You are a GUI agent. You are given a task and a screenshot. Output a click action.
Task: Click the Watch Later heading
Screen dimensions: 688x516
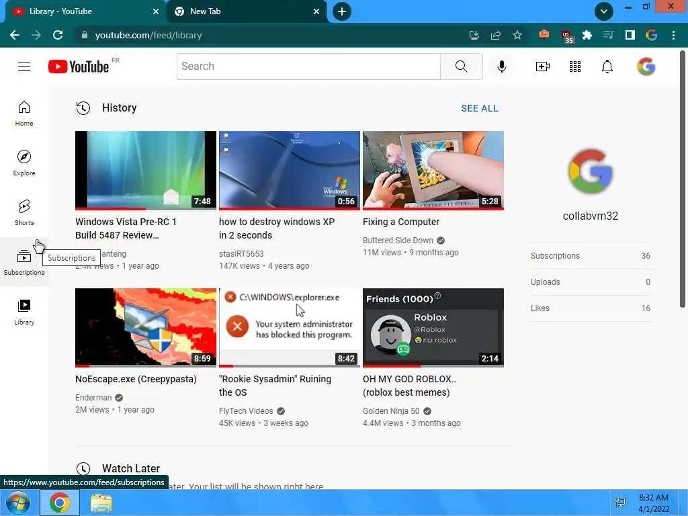tap(131, 468)
